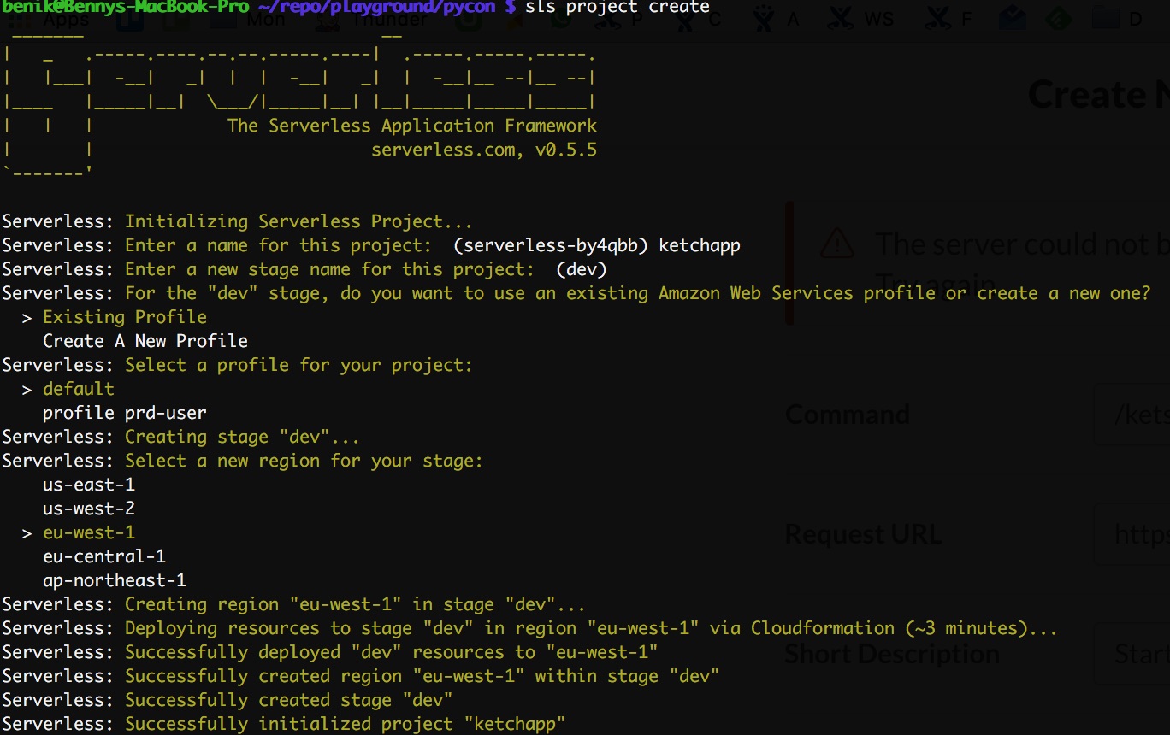Click the 'Creating stage "dev"...' line

(242, 437)
